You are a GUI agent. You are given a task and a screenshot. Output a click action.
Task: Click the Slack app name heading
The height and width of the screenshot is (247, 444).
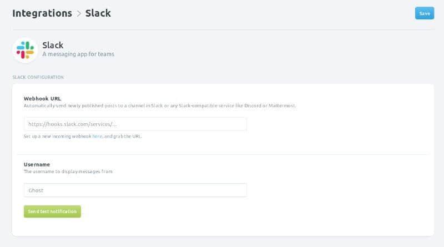tap(53, 45)
